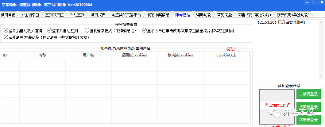Toggle 登录后自动取关店铺 option
Screen dimensions: 325x127
pyautogui.click(x=23, y=31)
